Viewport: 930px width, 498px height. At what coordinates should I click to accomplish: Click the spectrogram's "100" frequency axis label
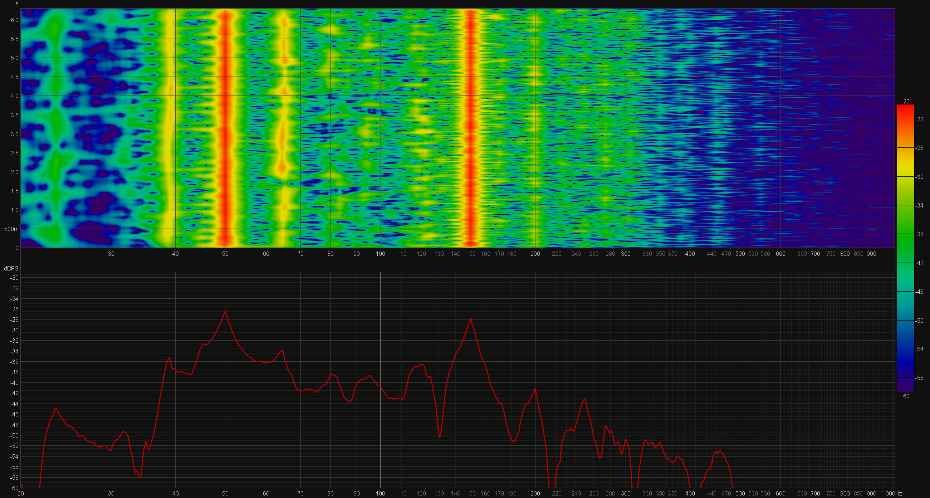(380, 254)
